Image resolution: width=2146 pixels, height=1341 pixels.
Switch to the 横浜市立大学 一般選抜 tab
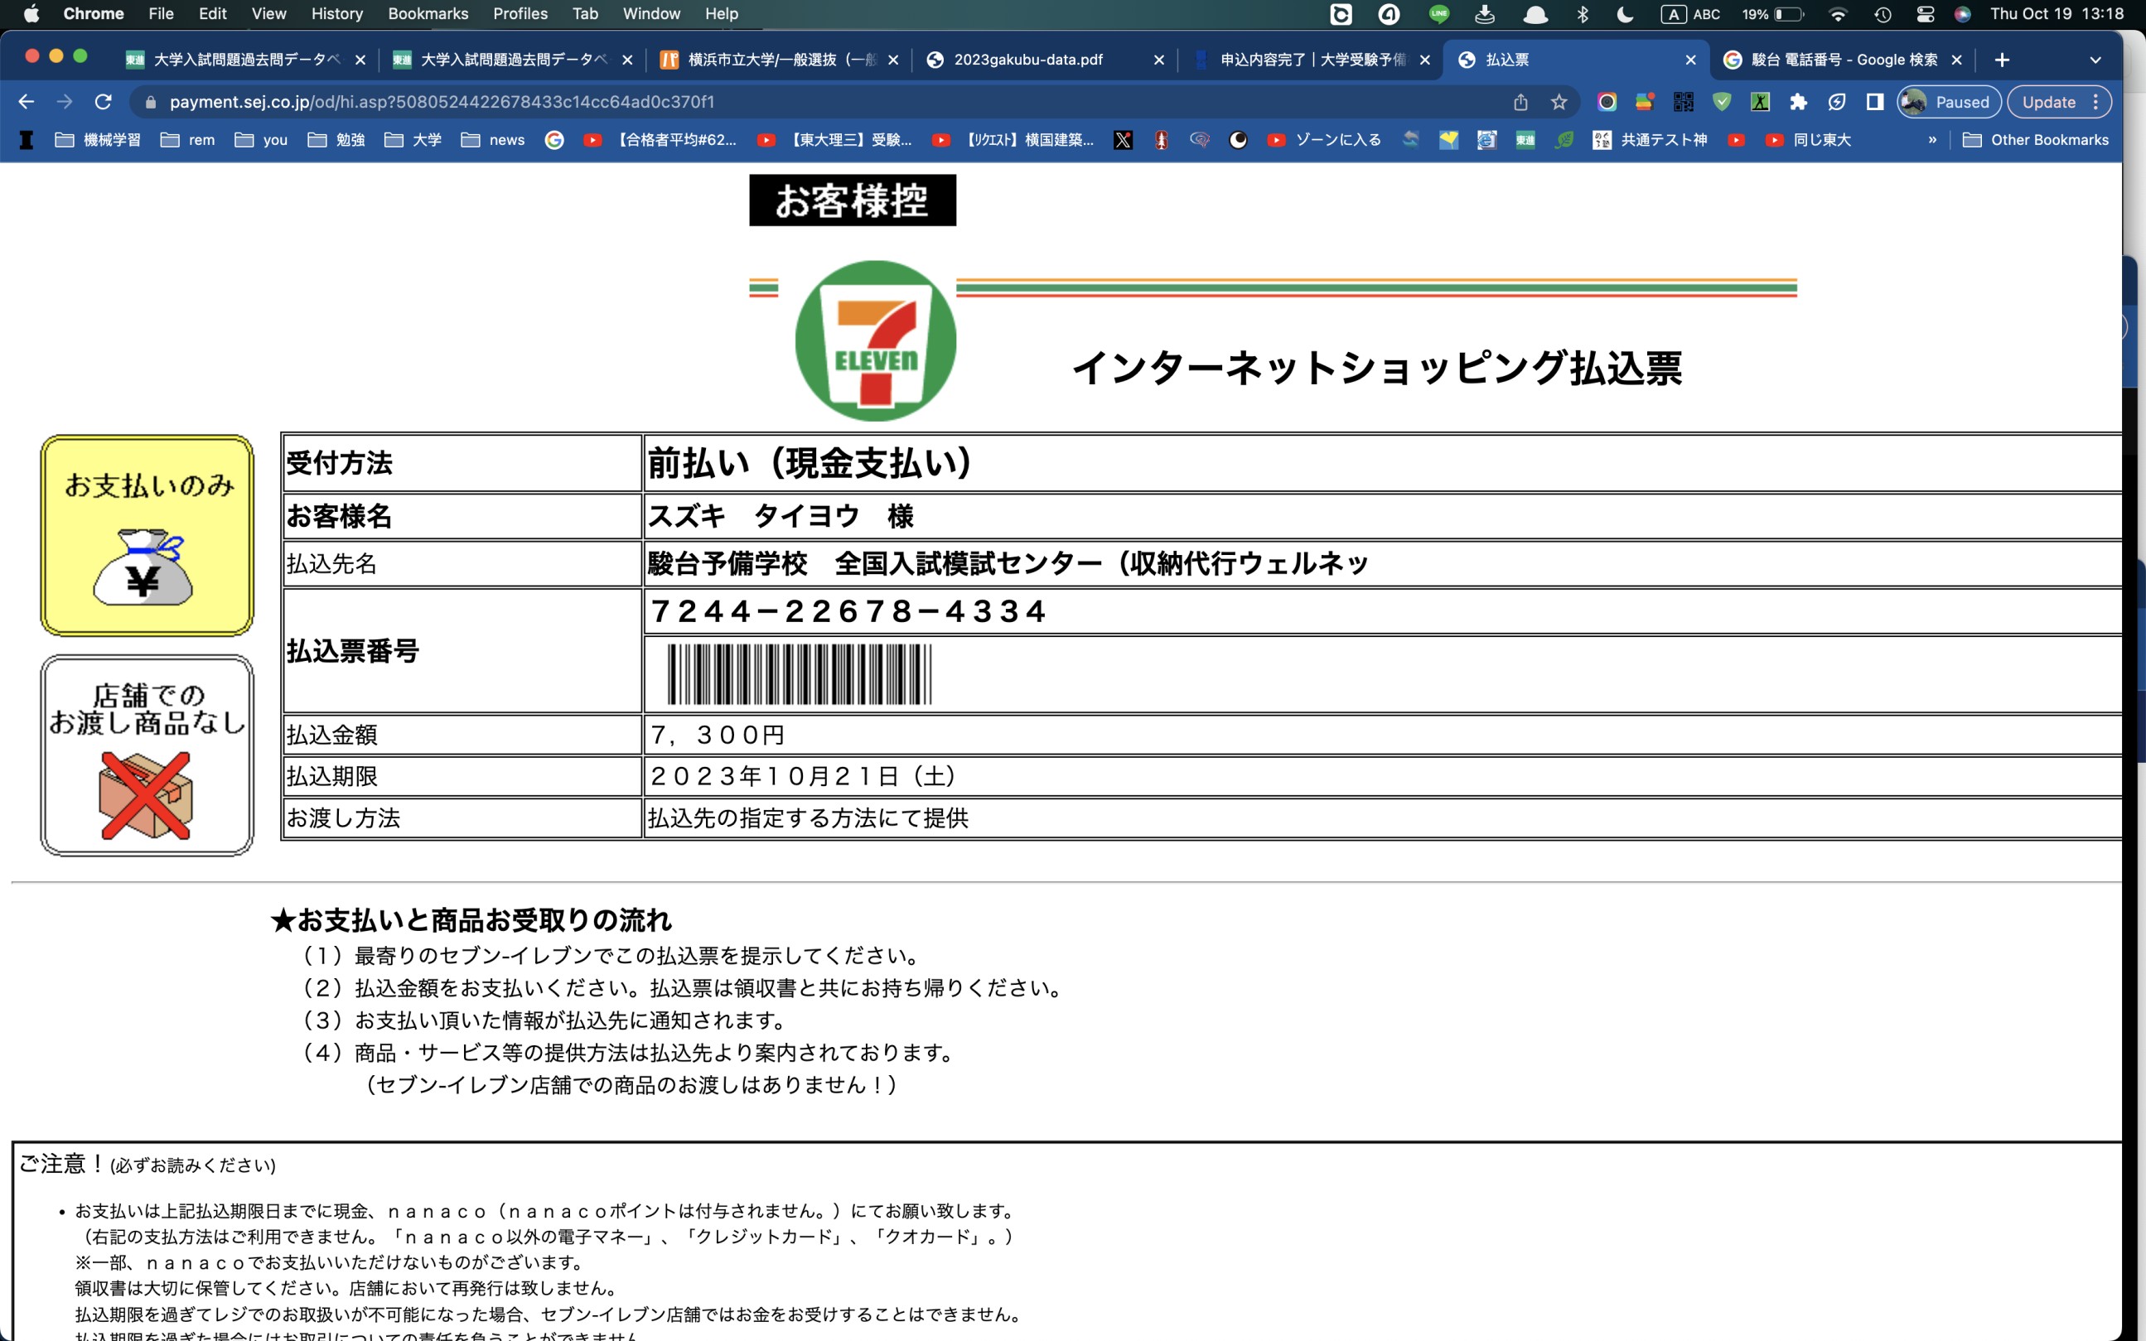(x=777, y=60)
